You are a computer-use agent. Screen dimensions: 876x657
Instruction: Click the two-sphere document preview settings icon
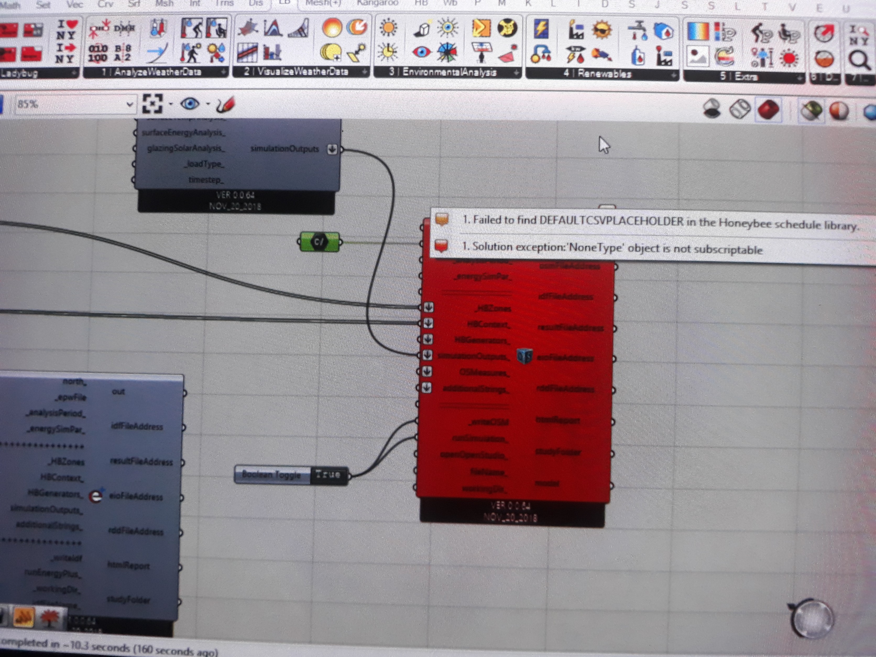pos(838,111)
